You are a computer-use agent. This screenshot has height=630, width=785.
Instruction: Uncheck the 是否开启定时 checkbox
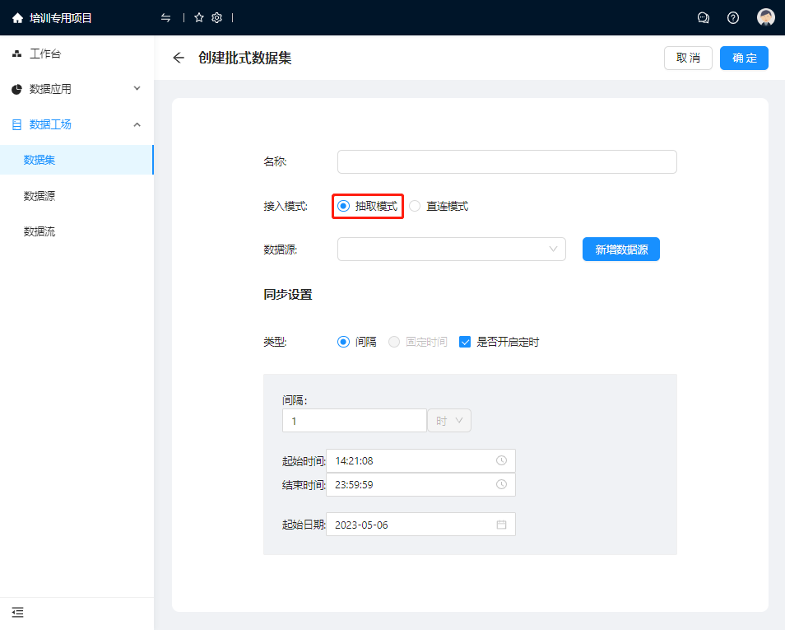pos(465,342)
